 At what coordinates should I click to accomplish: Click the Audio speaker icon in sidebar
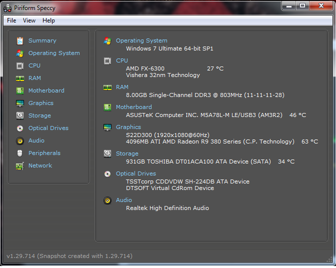tap(20, 140)
